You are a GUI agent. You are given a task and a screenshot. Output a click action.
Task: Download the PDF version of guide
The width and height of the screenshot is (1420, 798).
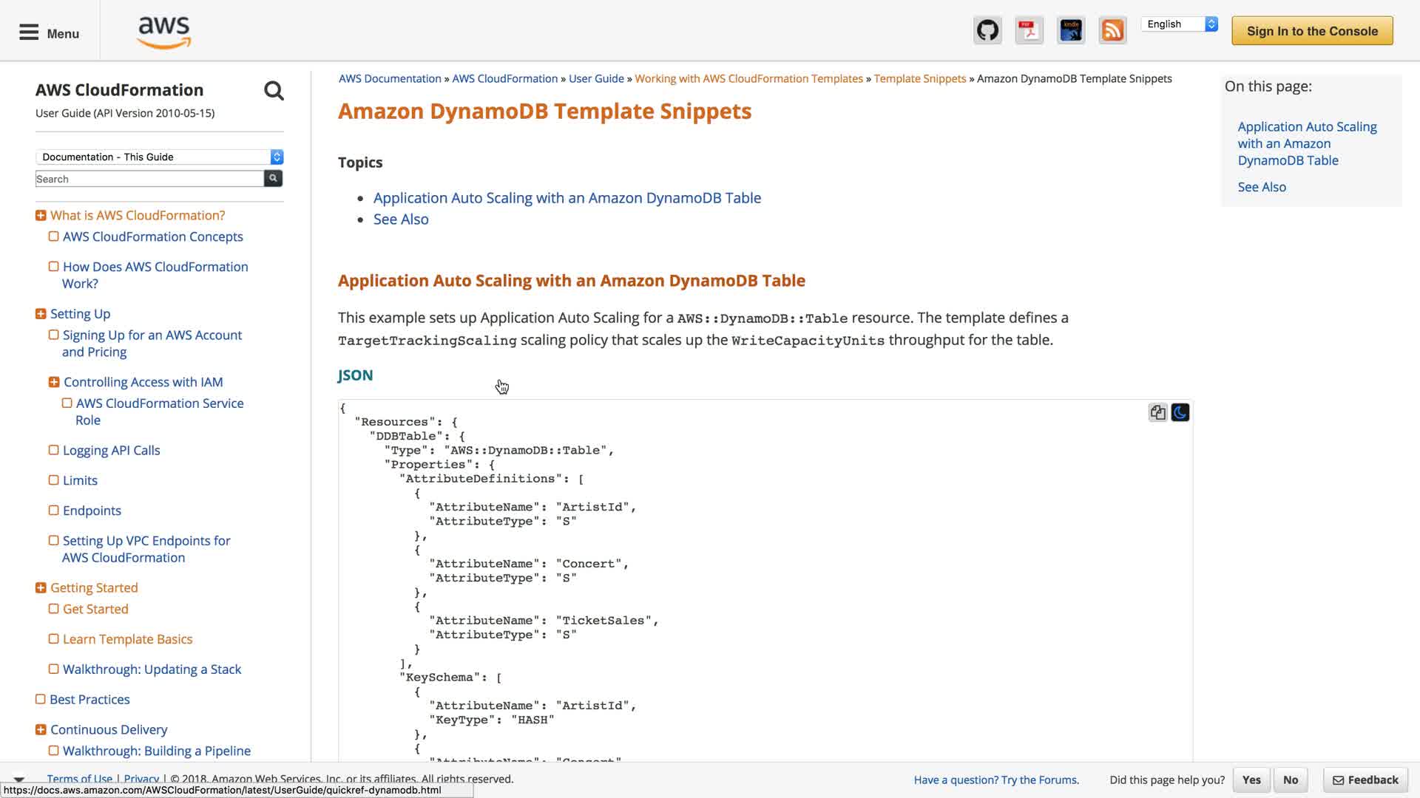(1029, 31)
